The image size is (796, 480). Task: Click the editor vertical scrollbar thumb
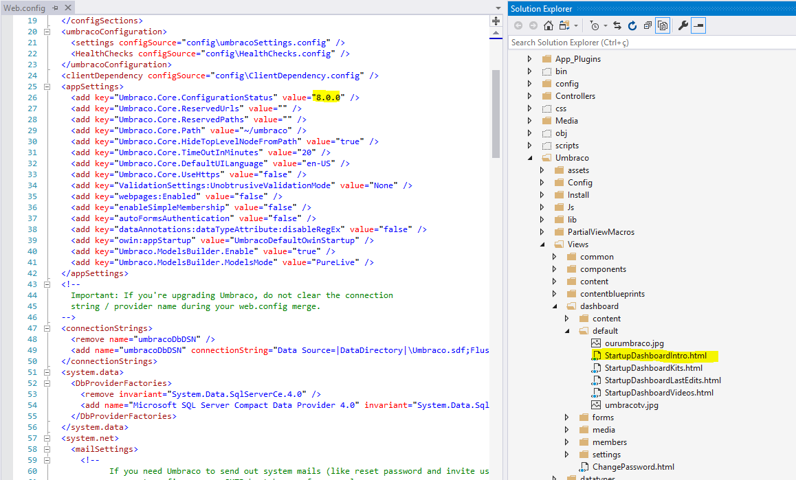click(496, 114)
